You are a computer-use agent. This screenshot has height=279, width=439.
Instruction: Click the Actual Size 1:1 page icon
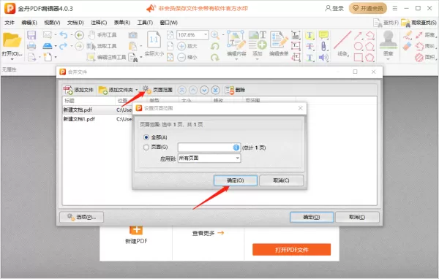click(154, 40)
